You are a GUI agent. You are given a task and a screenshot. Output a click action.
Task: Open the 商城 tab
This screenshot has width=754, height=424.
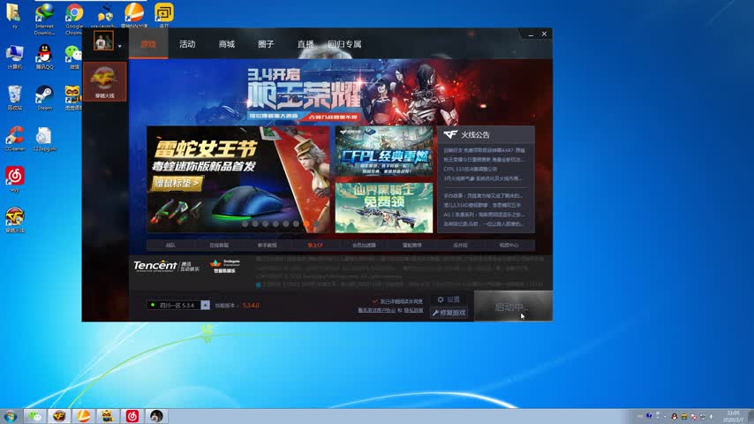227,44
